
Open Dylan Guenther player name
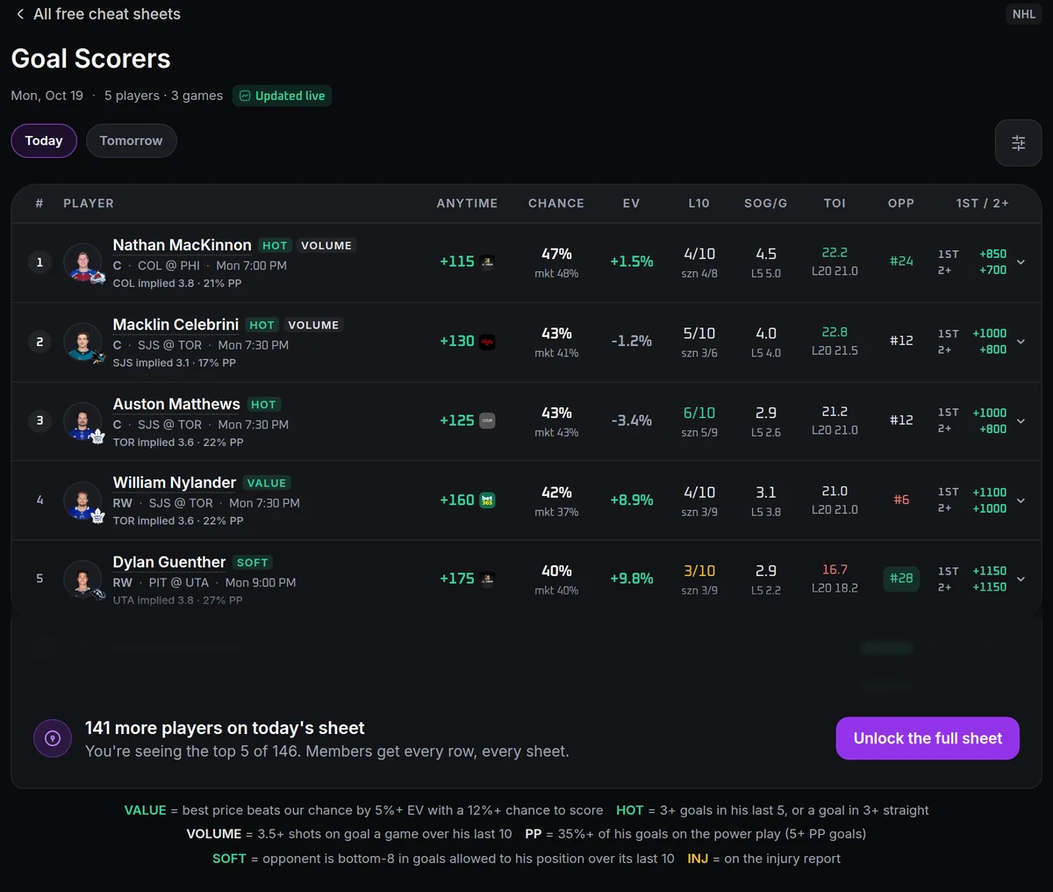click(169, 562)
